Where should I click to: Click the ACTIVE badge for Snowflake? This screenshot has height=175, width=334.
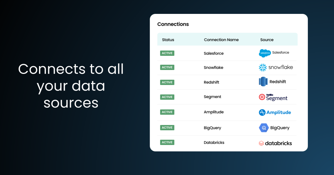[x=167, y=67]
